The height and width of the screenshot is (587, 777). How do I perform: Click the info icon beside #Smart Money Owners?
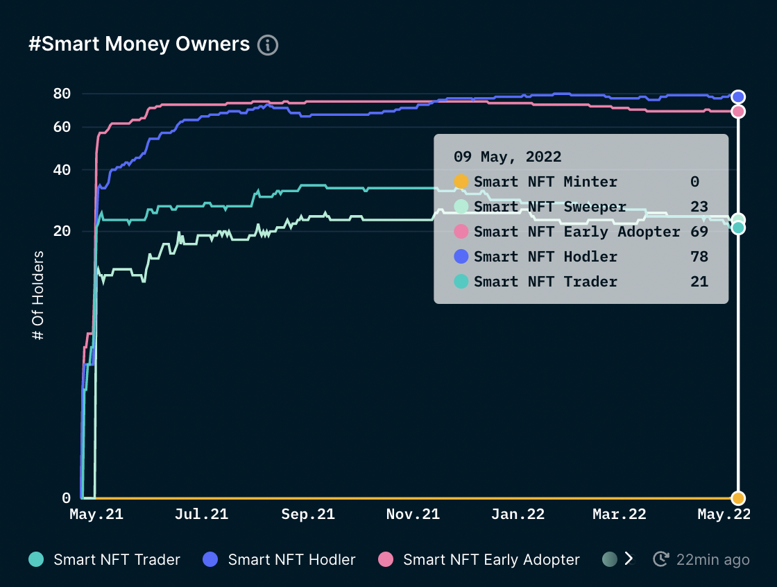coord(268,45)
